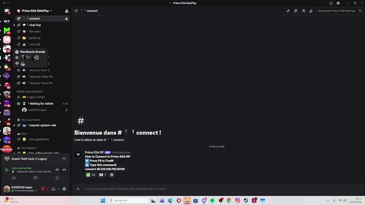Click Marabunta Grande server tooltip name
Screen dimensions: 365x205
[x=33, y=52]
